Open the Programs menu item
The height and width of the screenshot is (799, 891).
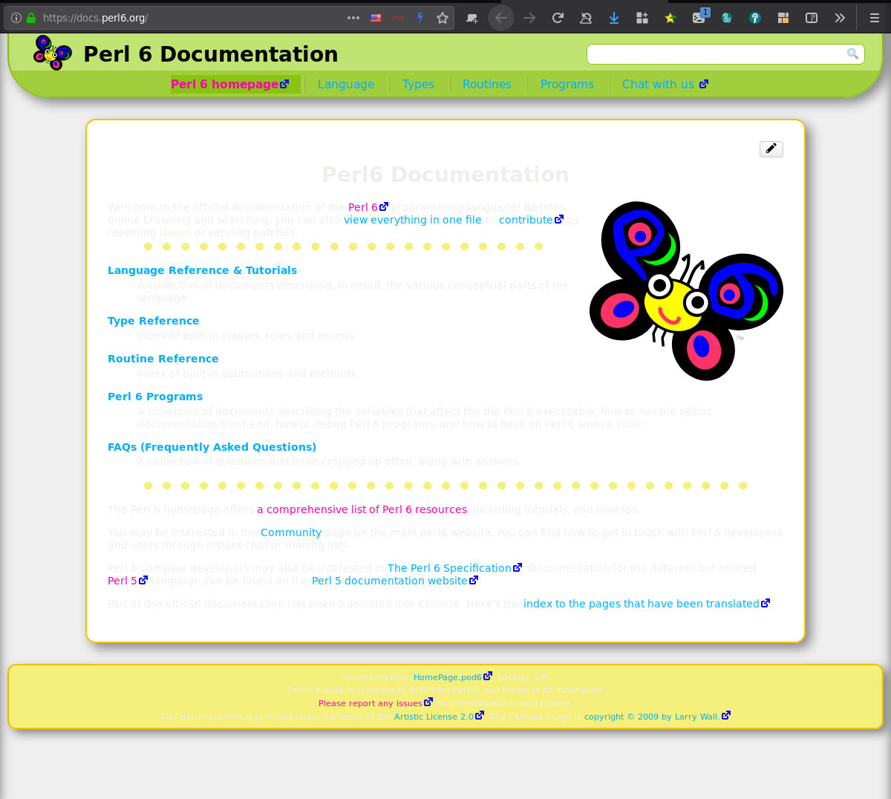[567, 85]
